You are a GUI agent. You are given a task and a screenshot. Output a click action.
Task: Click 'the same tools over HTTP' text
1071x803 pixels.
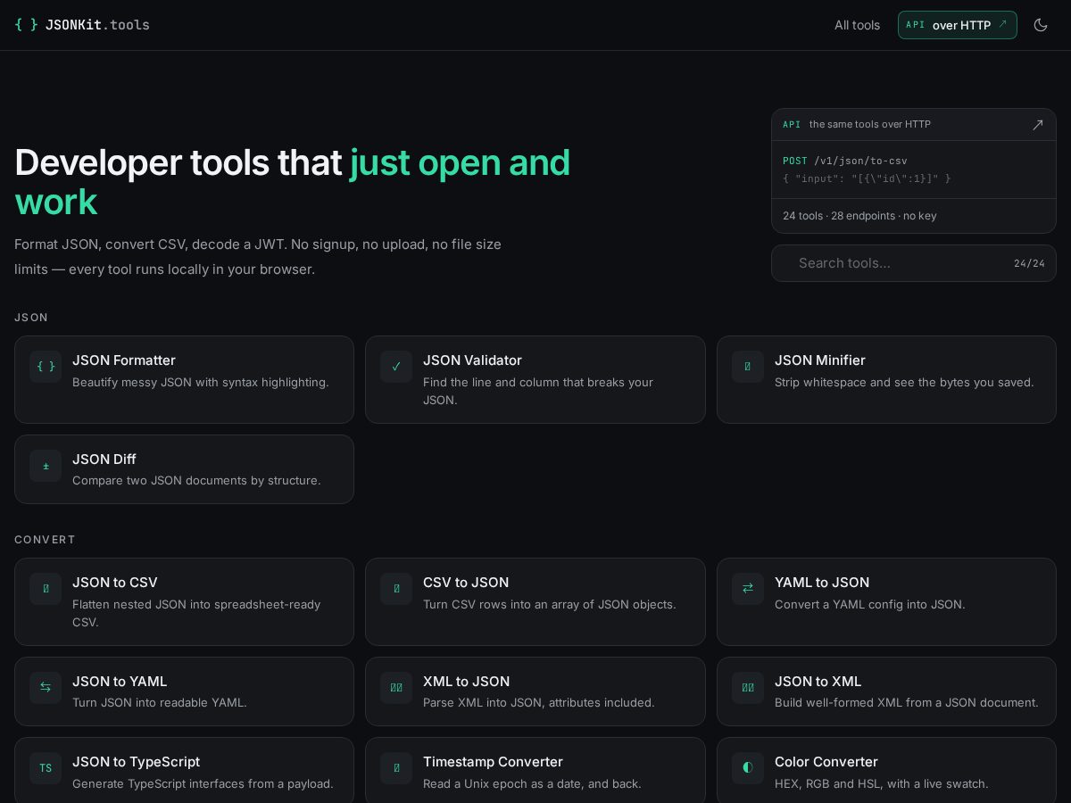pos(870,125)
